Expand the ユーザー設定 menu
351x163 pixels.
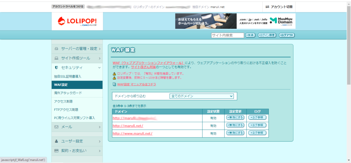pyautogui.click(x=77, y=141)
